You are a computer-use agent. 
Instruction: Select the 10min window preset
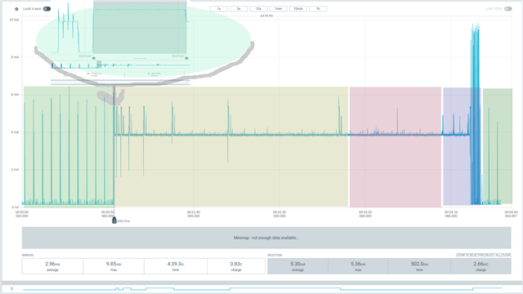click(x=298, y=9)
